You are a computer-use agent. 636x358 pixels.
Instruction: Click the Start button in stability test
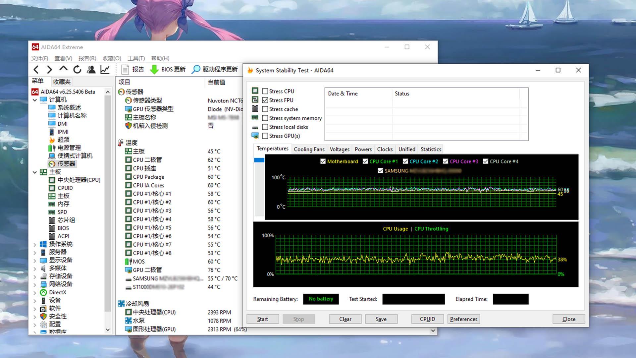point(263,319)
